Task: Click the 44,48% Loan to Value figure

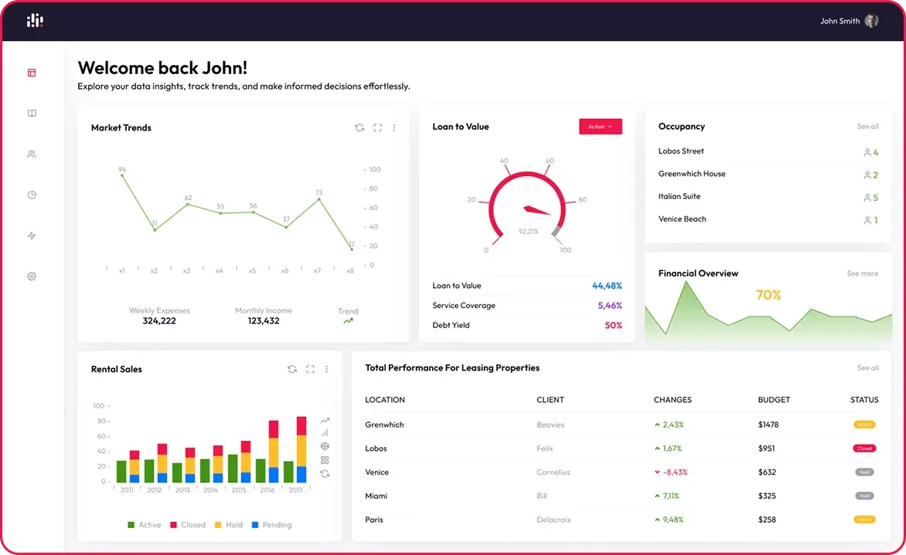Action: (x=607, y=286)
